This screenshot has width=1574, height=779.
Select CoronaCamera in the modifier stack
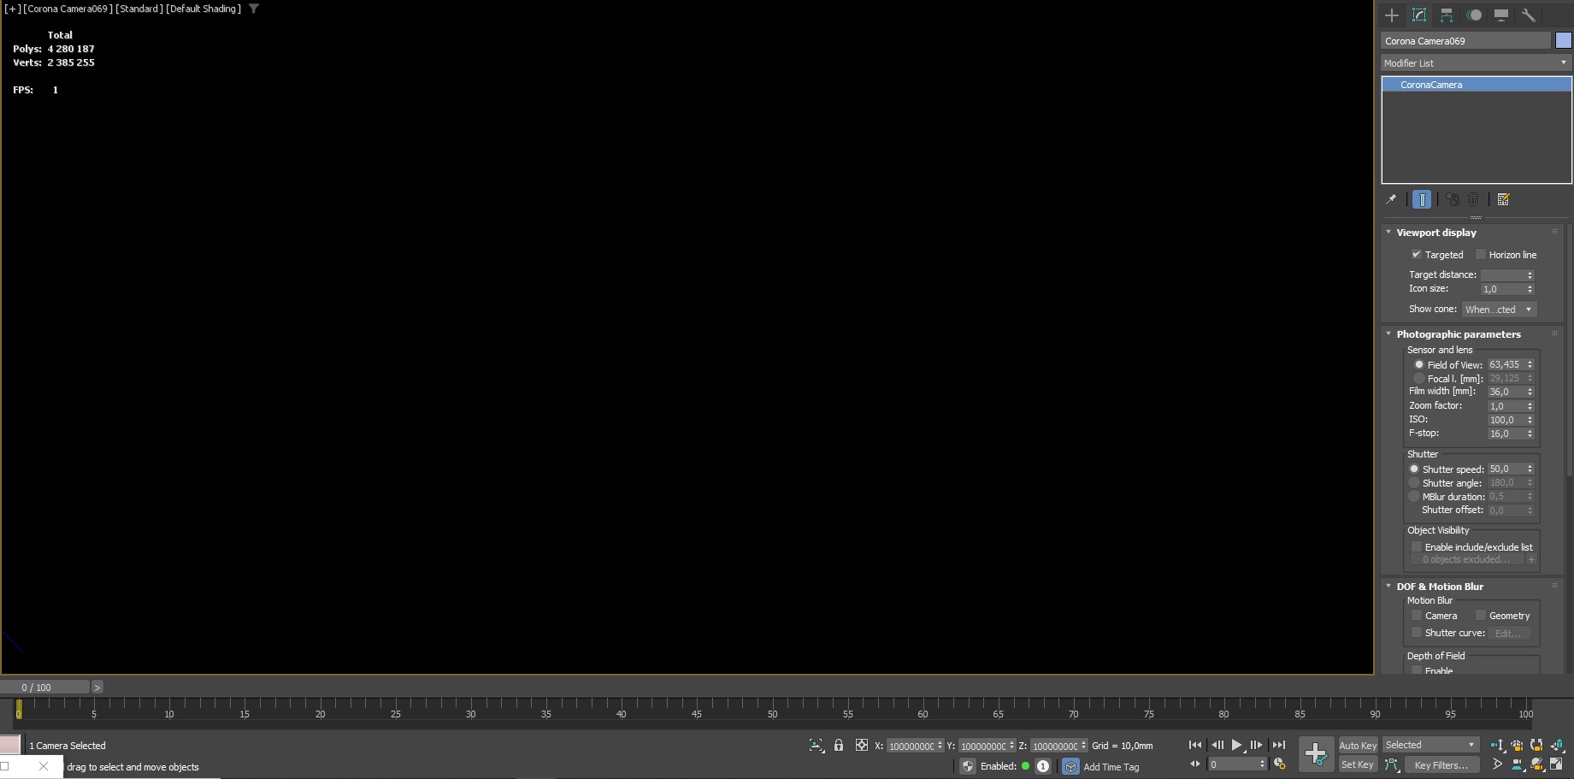[x=1477, y=85]
